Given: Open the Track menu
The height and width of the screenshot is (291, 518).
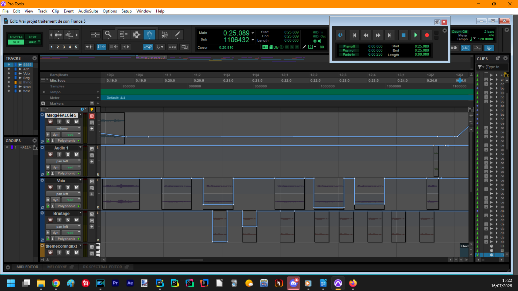Looking at the screenshot, I should coord(42,11).
